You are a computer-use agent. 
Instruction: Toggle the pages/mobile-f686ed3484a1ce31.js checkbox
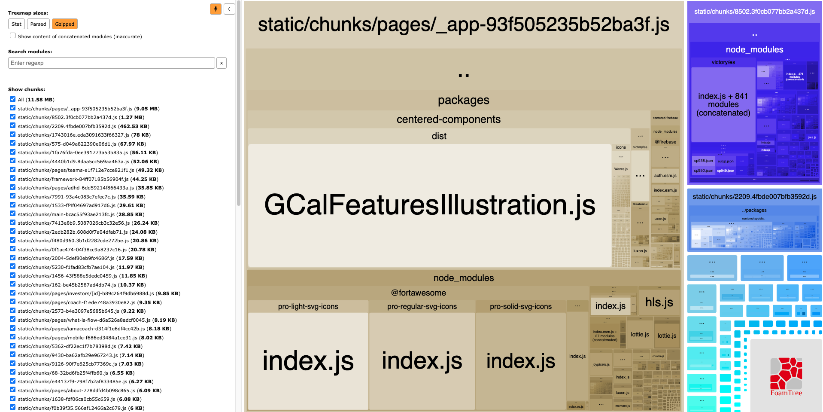point(12,337)
